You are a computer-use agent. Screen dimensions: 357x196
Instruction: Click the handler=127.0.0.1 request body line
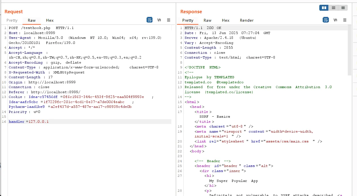[29, 122]
